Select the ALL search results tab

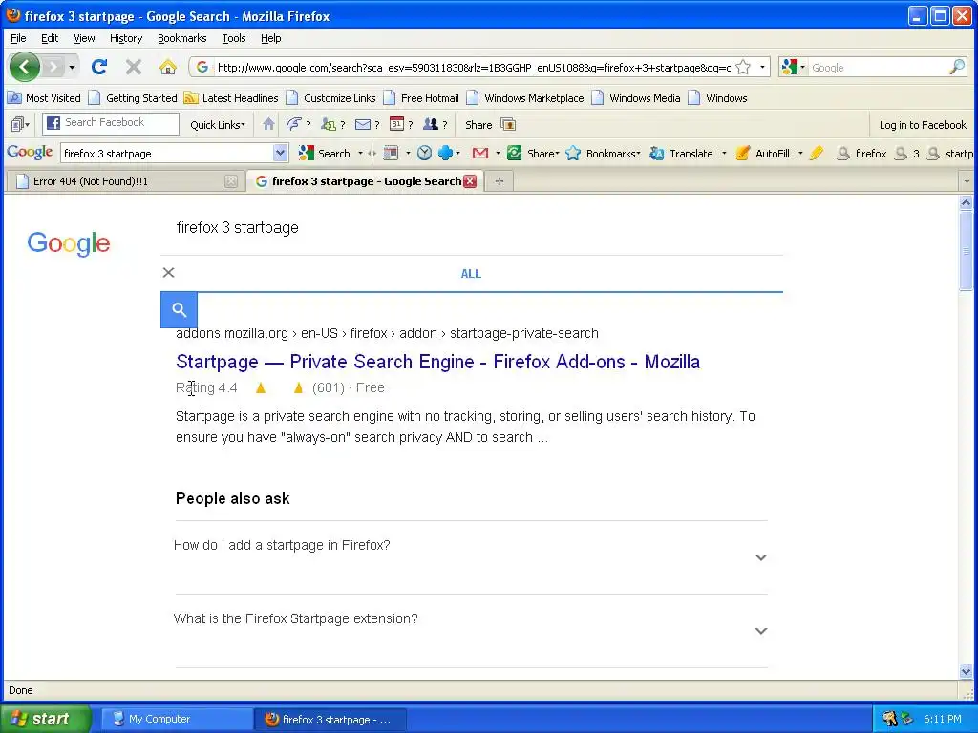471,273
